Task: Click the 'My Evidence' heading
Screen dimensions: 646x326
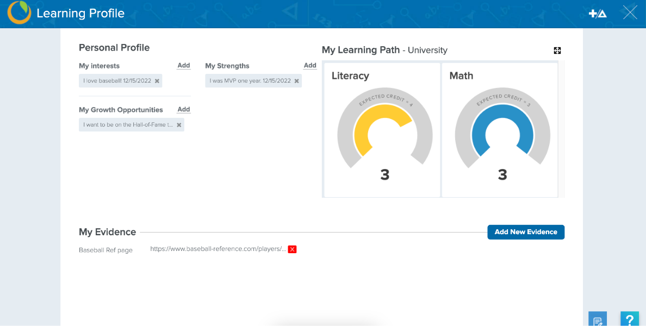Action: pyautogui.click(x=108, y=232)
